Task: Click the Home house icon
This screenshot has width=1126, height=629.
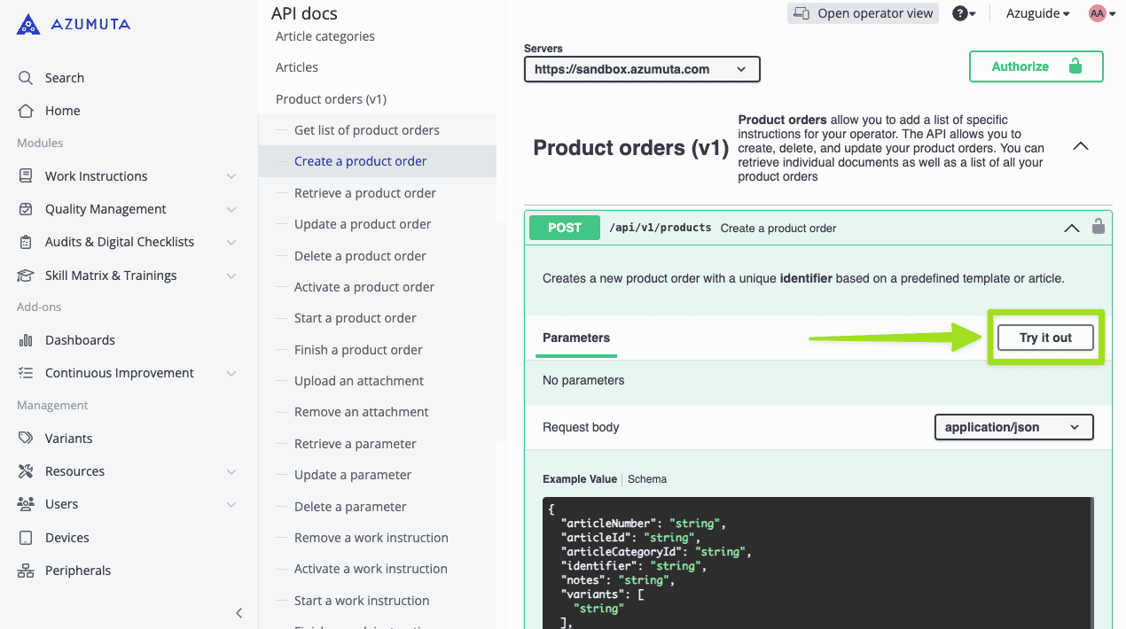Action: [x=26, y=111]
